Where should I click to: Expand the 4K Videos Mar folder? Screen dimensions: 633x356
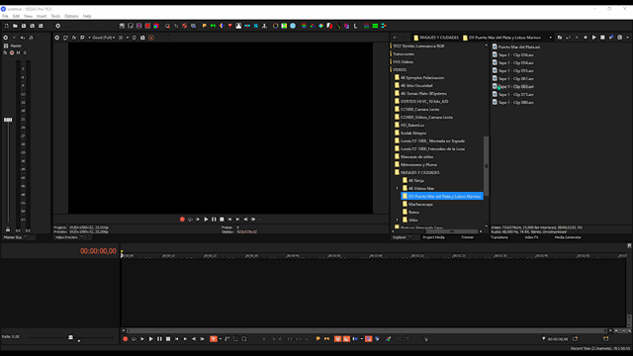[x=398, y=189]
